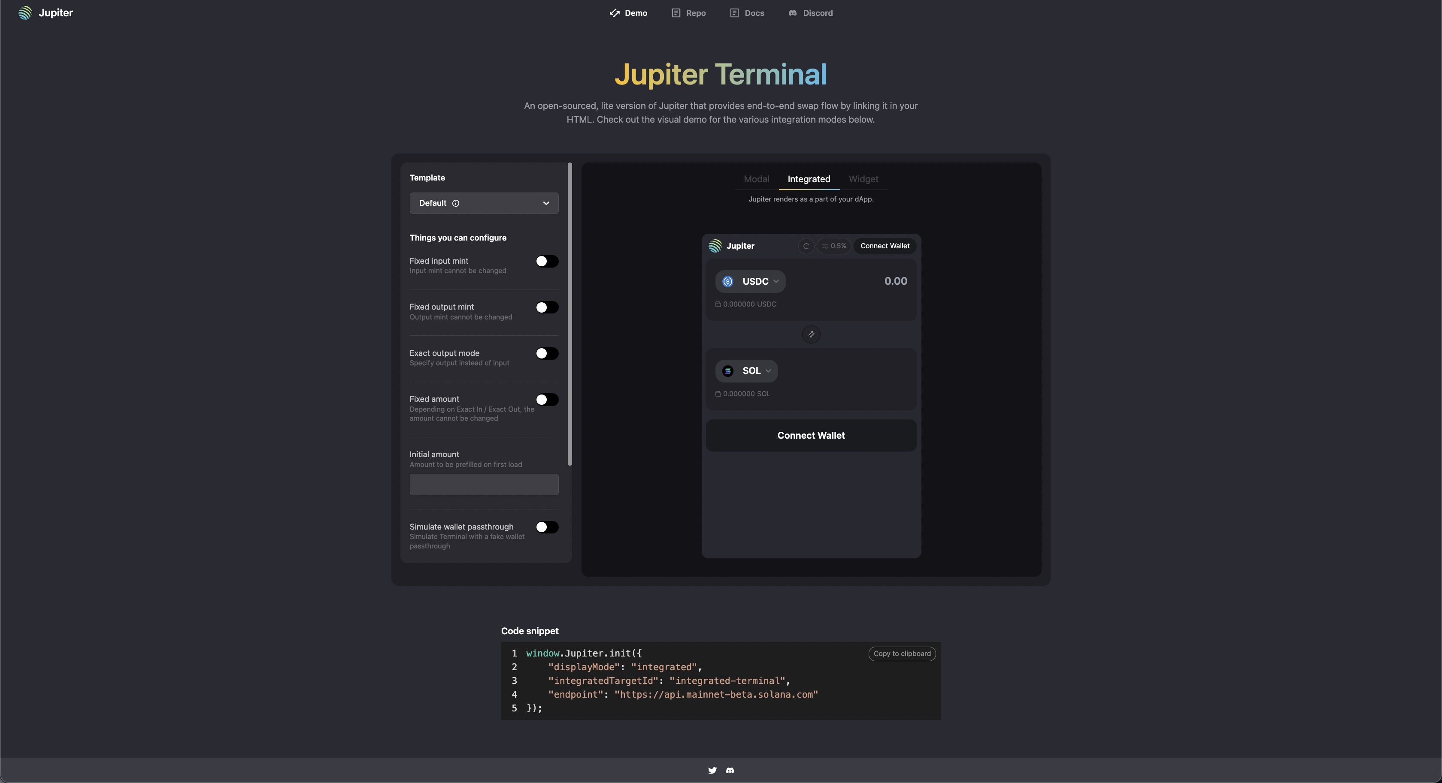1442x783 pixels.
Task: Click the "displayMode" code line
Action: click(x=625, y=667)
